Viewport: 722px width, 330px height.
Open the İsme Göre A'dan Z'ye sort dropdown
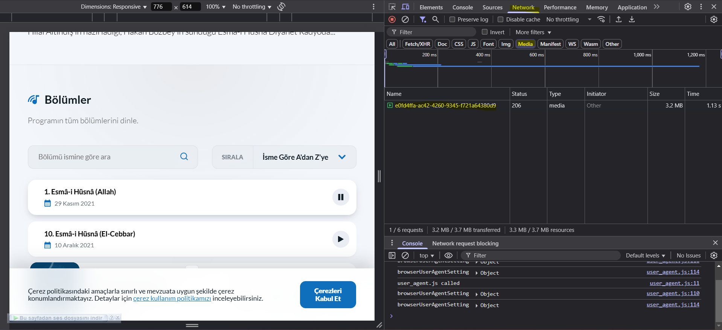pyautogui.click(x=305, y=157)
